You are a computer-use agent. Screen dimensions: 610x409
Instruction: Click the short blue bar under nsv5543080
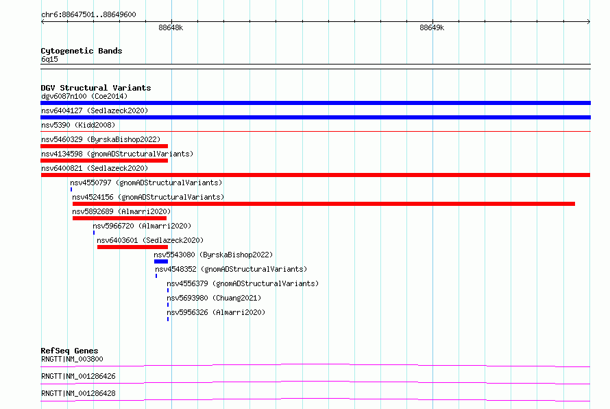pos(161,261)
